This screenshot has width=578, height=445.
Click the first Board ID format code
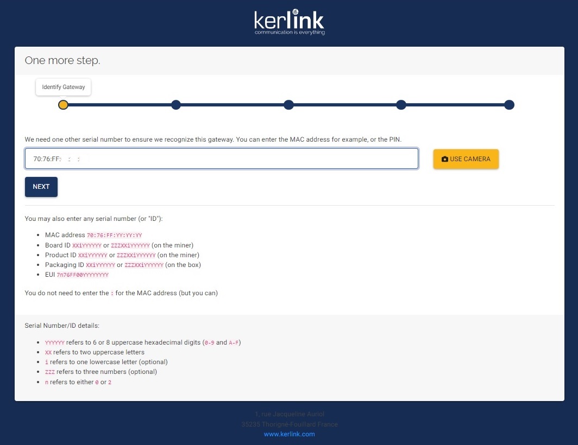tap(87, 245)
